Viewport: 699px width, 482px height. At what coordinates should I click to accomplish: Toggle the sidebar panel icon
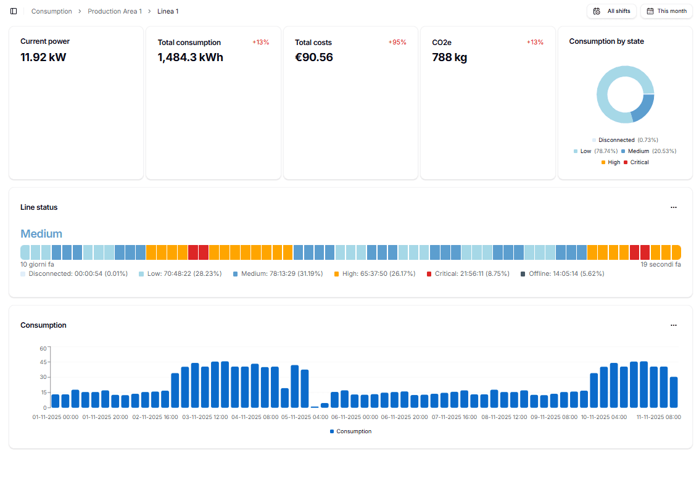coord(14,11)
